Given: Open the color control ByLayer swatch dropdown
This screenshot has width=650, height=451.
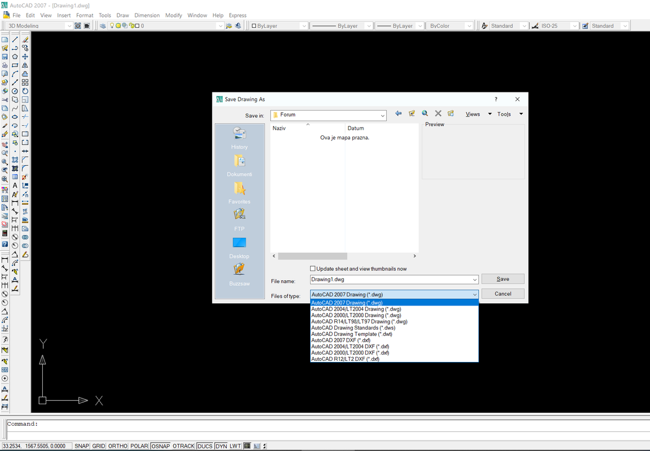Looking at the screenshot, I should pos(304,26).
